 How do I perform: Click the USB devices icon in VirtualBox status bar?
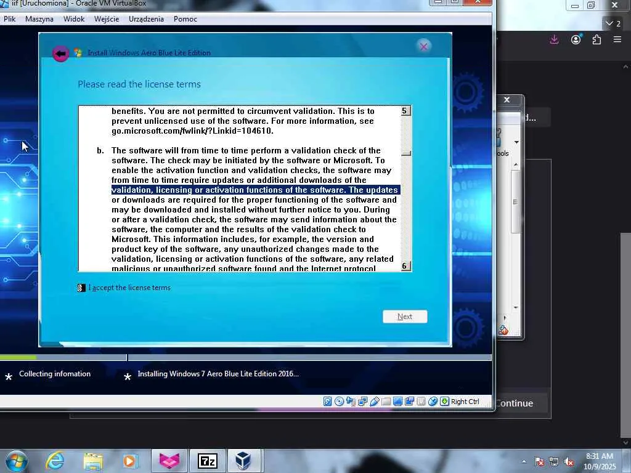[x=374, y=402]
